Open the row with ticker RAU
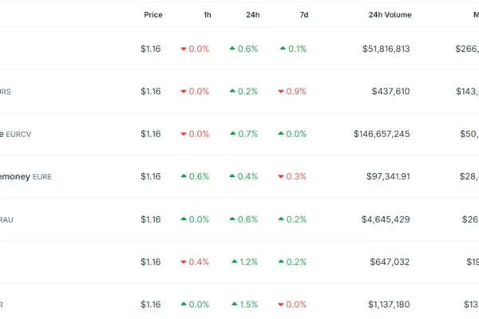The height and width of the screenshot is (319, 479). pyautogui.click(x=6, y=219)
